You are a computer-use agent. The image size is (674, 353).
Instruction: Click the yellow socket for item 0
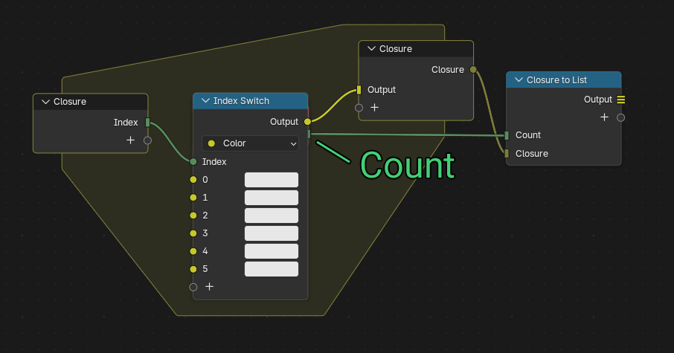[x=193, y=180]
